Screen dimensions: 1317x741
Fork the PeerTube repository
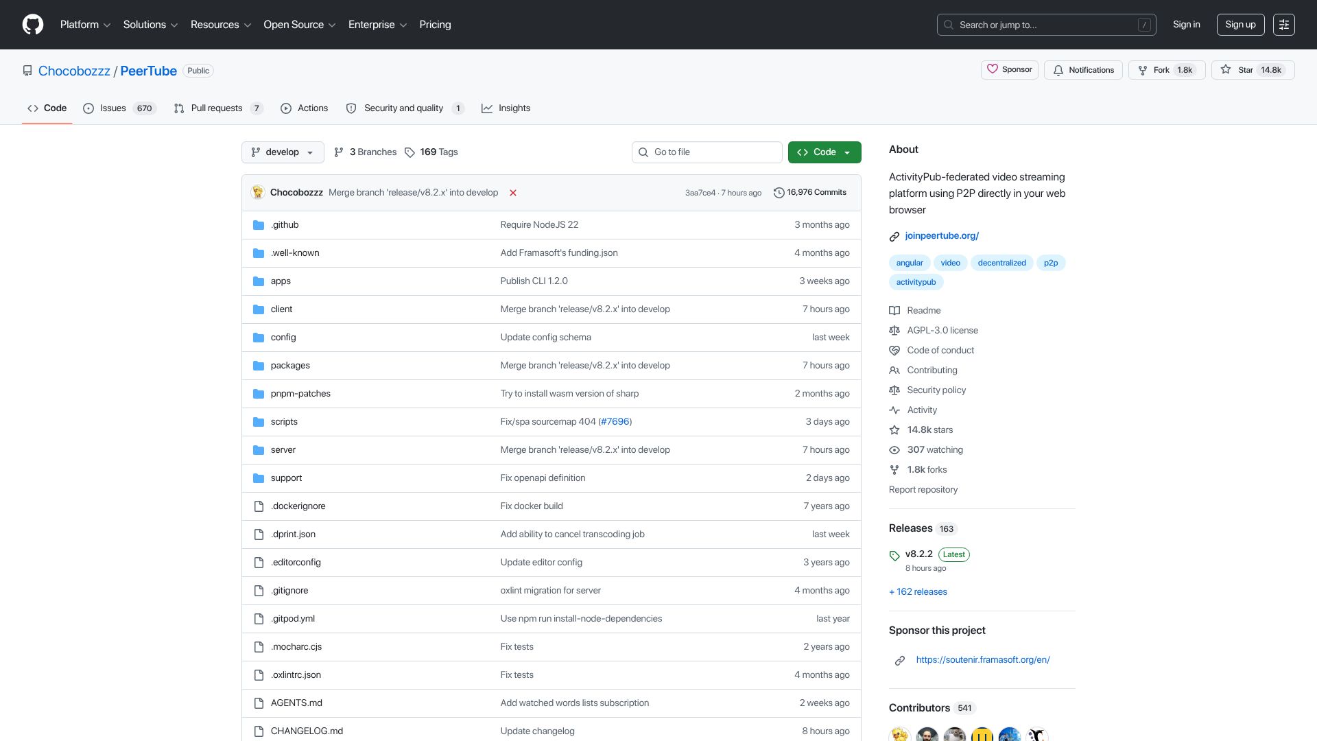coord(1167,70)
